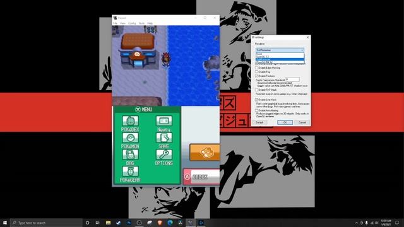Tap the POKéMON icon in game menu

[130, 137]
